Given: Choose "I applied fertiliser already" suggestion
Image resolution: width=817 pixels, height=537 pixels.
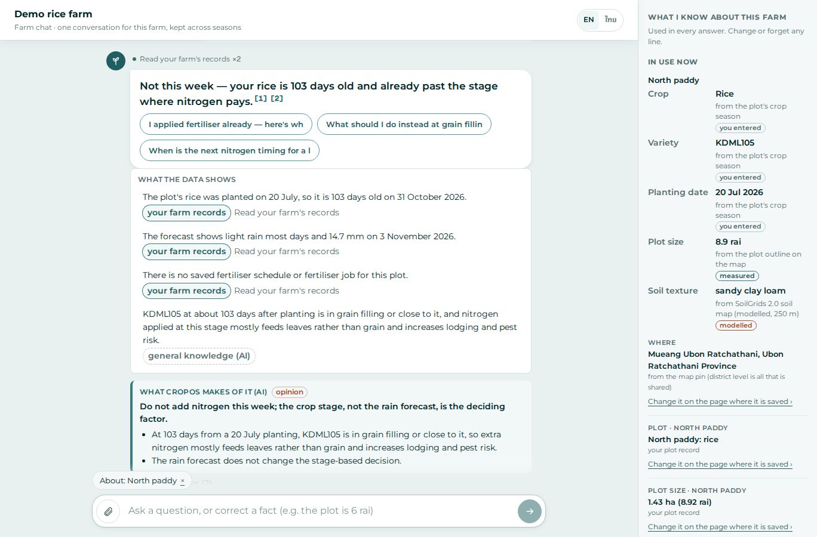Looking at the screenshot, I should (226, 124).
